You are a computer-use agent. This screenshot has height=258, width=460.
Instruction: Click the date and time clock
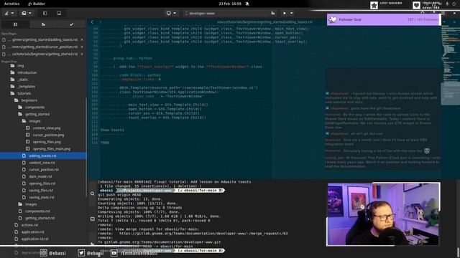point(230,4)
